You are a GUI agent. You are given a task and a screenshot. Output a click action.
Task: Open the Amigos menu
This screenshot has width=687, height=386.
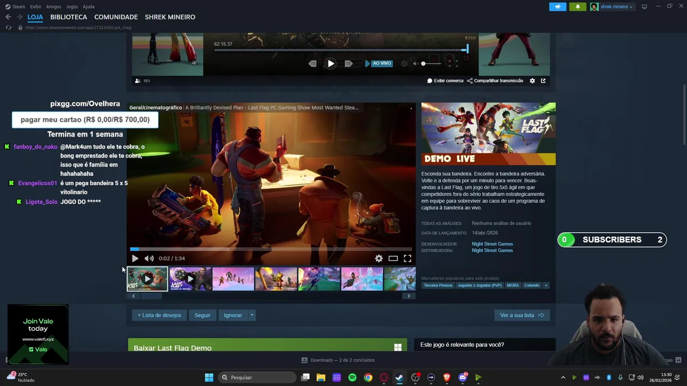[x=54, y=6]
